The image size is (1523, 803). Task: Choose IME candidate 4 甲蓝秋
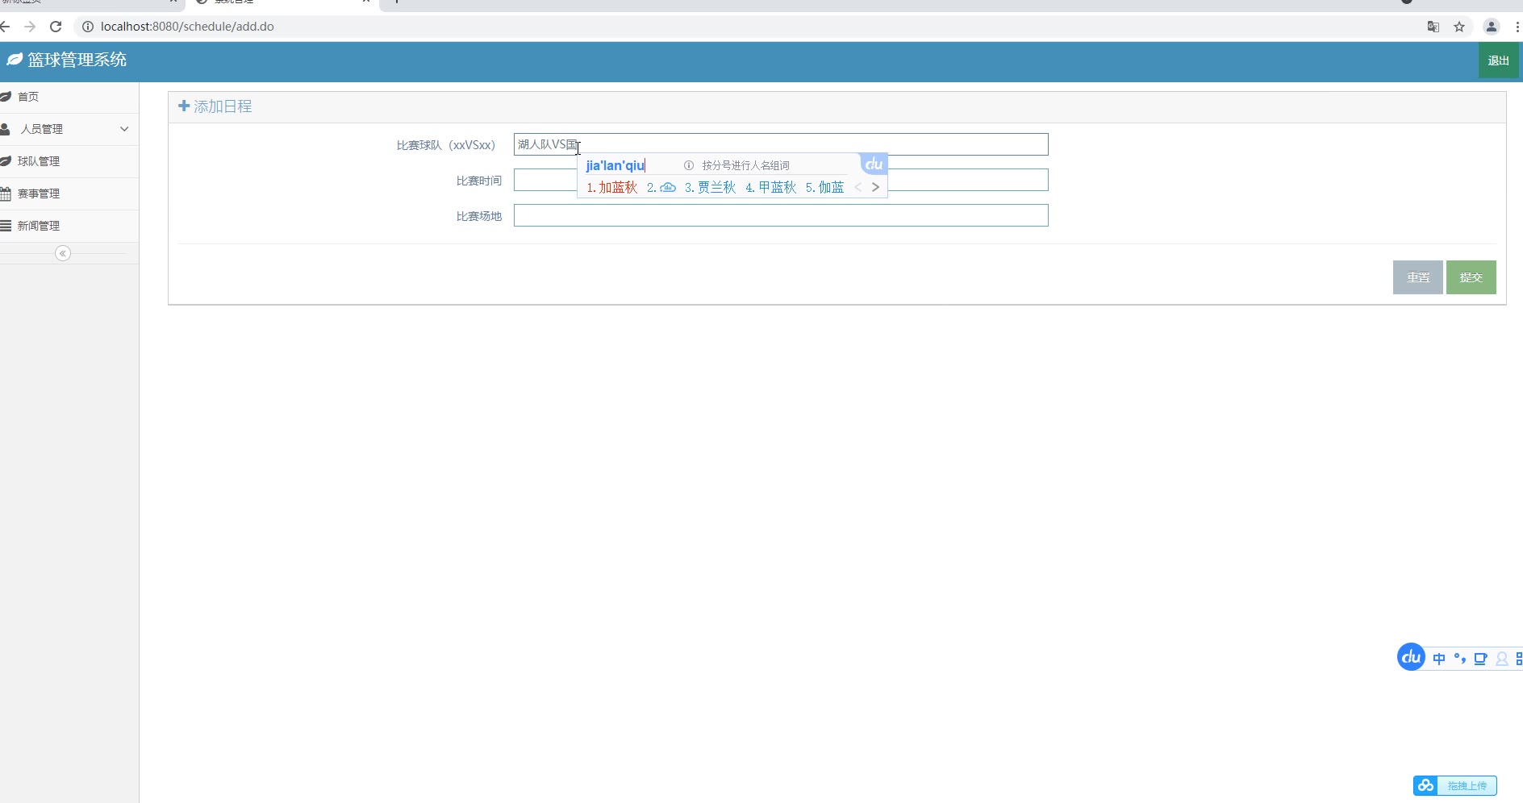[770, 187]
